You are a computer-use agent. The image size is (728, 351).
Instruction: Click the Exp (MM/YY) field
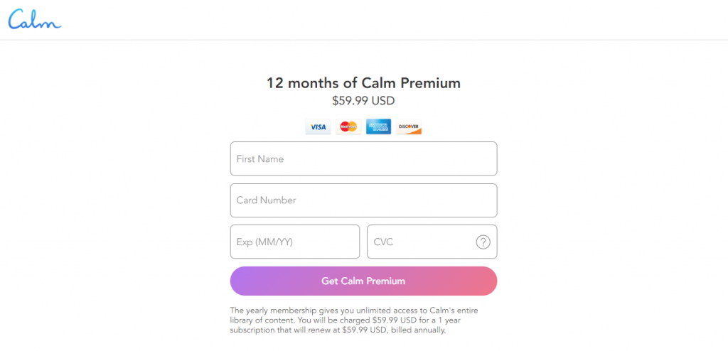click(x=295, y=242)
